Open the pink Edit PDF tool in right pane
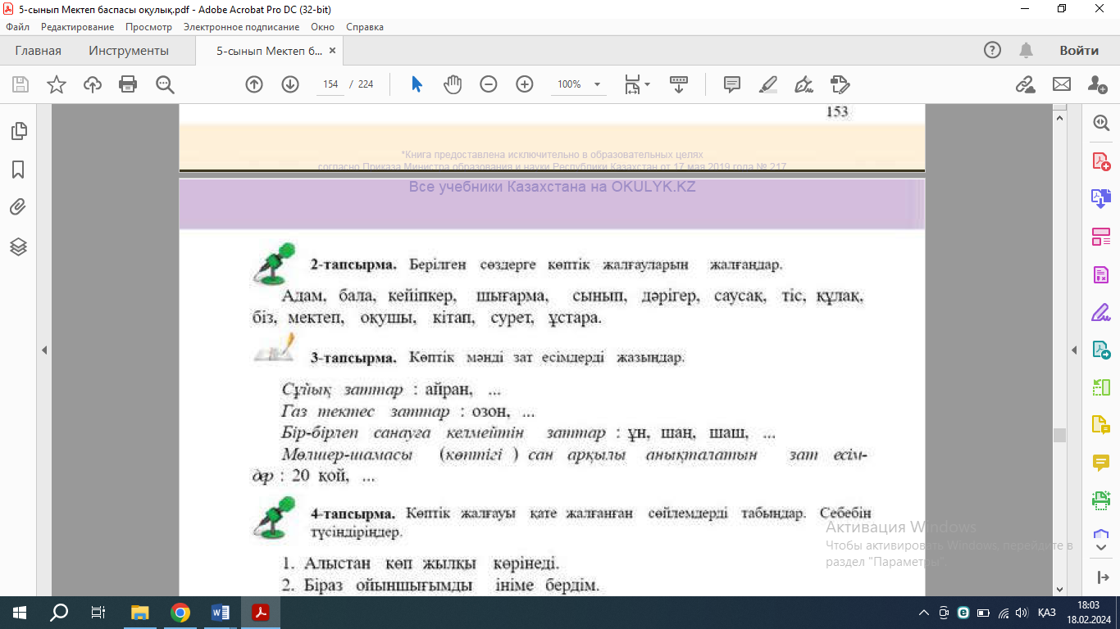Image resolution: width=1120 pixels, height=629 pixels. pyautogui.click(x=1101, y=237)
